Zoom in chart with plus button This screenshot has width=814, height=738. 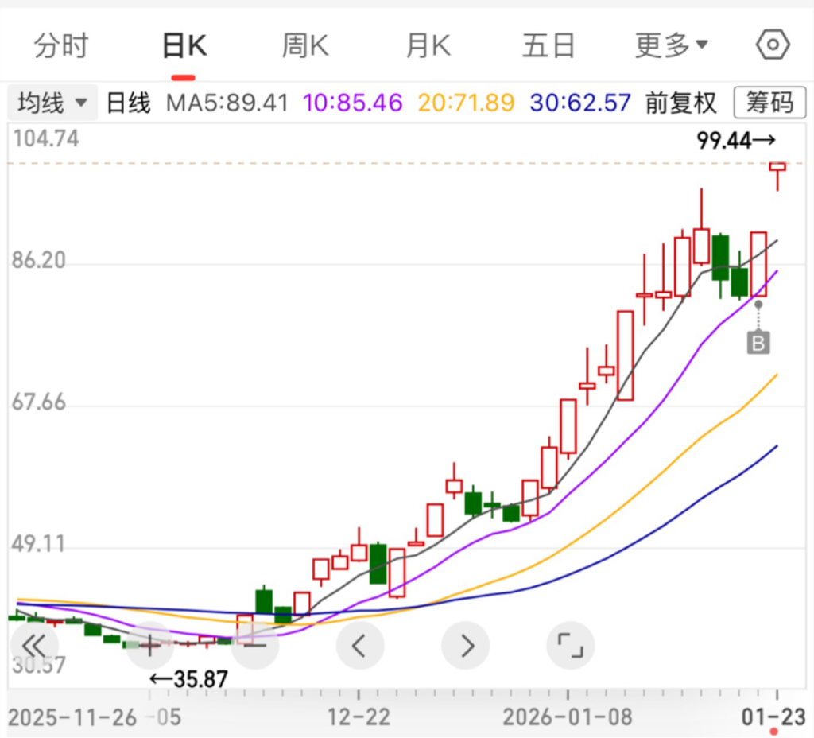150,646
